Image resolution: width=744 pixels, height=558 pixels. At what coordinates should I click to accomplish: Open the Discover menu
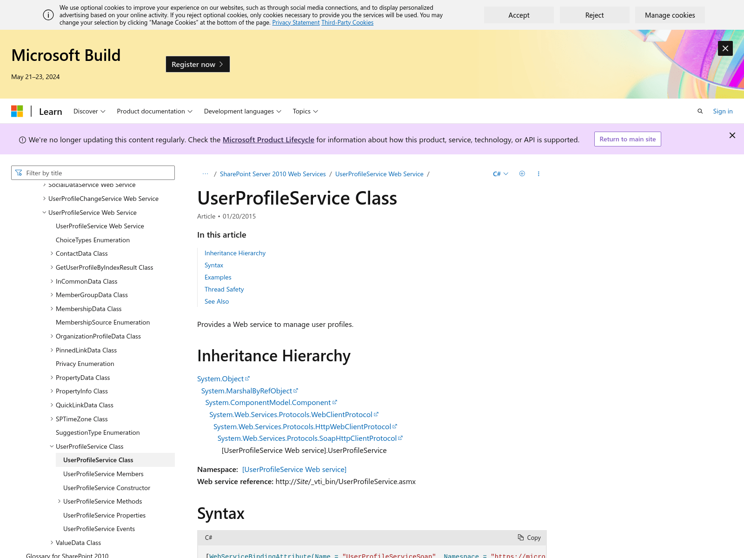pos(89,111)
